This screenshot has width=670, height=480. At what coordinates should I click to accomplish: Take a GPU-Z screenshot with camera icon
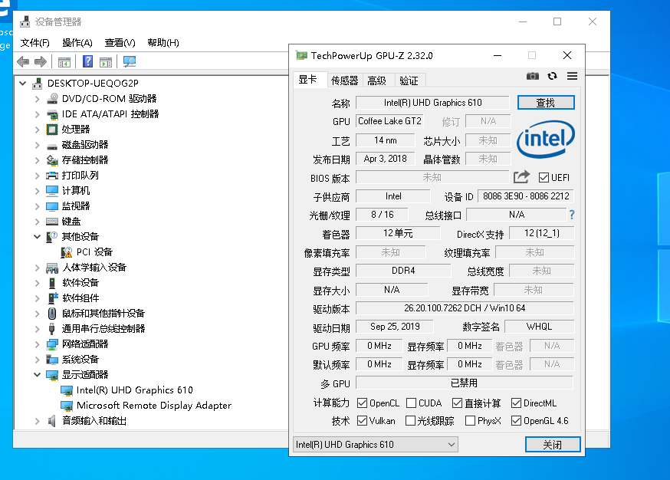tap(533, 76)
